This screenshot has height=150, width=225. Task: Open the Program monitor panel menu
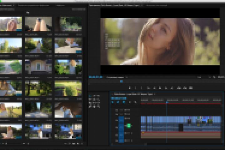click(142, 5)
